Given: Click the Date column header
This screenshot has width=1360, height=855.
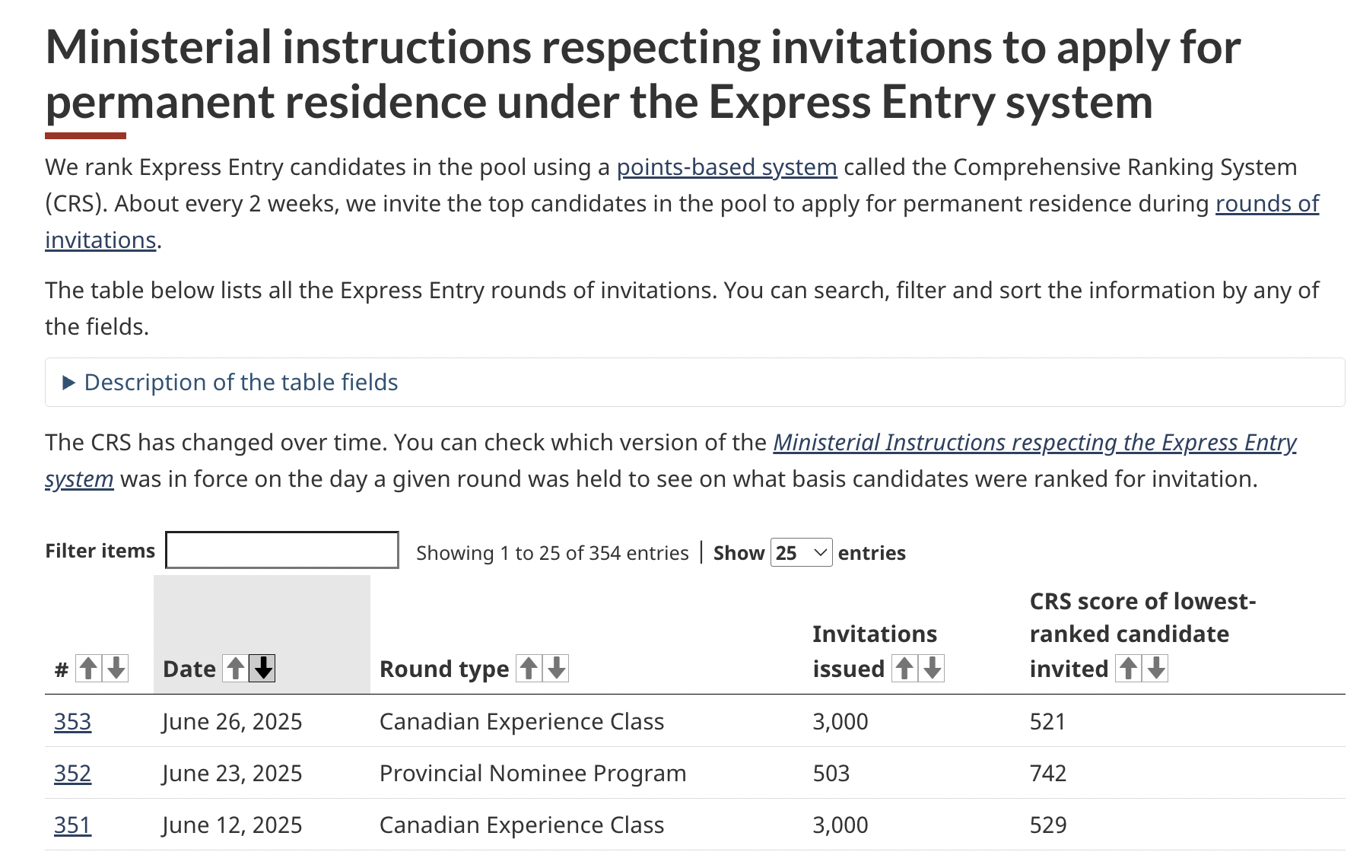Looking at the screenshot, I should pyautogui.click(x=189, y=669).
